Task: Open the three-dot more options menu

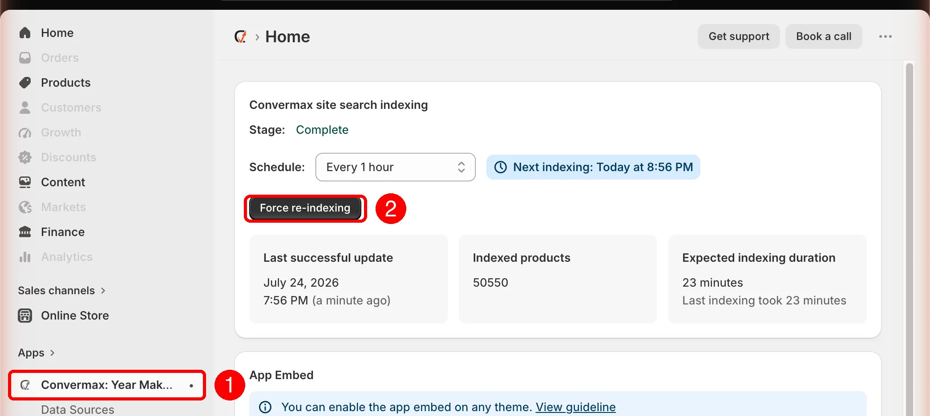Action: (885, 36)
